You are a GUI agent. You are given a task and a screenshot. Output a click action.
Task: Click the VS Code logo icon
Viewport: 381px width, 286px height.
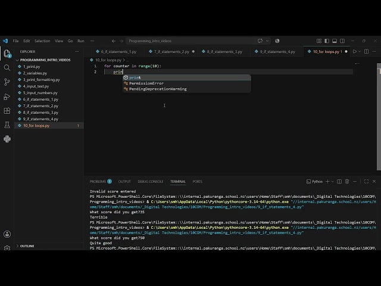(x=5, y=41)
